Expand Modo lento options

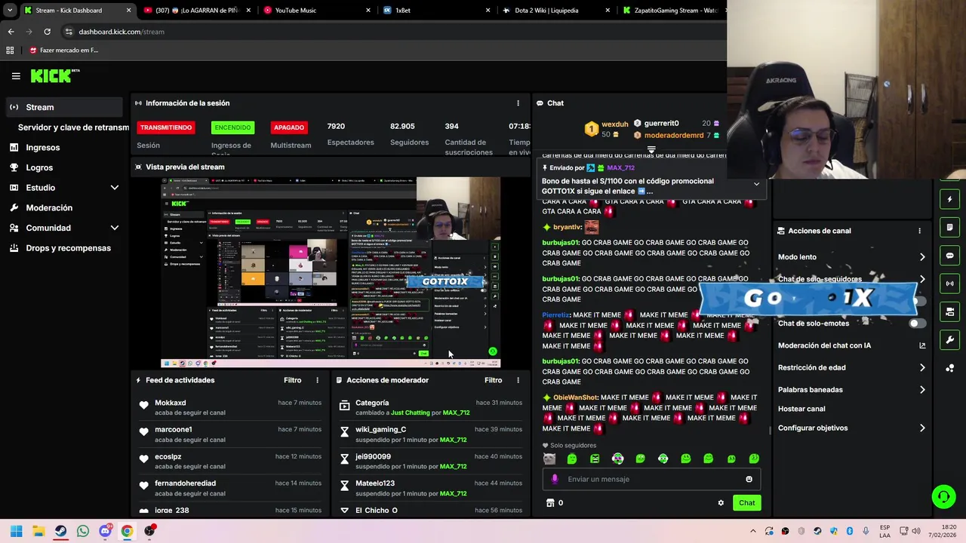(922, 257)
